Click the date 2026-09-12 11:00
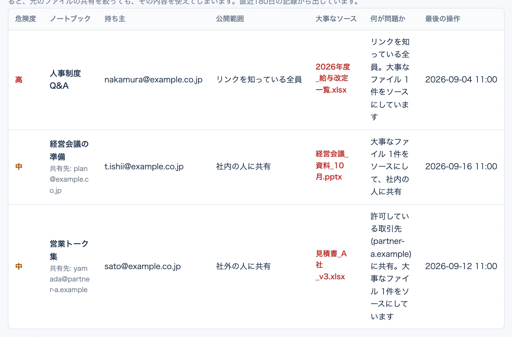 pos(461,266)
